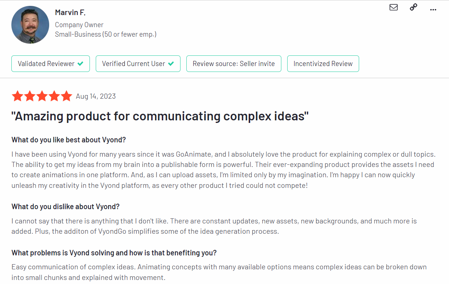449x284 pixels.
Task: Copy review link via chain icon
Action: [x=413, y=7]
